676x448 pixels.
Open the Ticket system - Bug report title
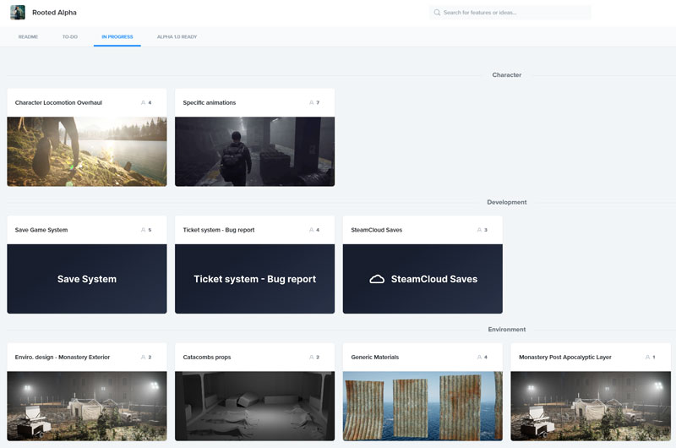click(x=219, y=230)
